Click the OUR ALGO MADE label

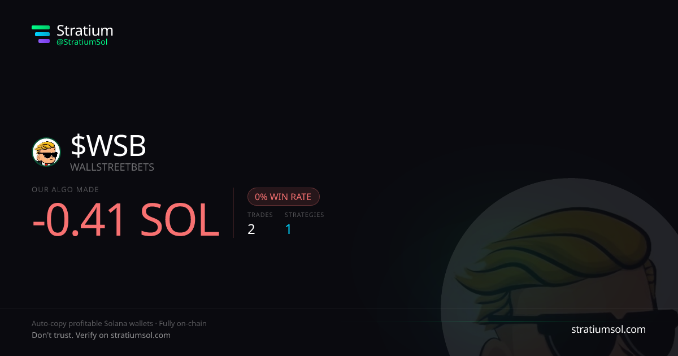pyautogui.click(x=66, y=190)
